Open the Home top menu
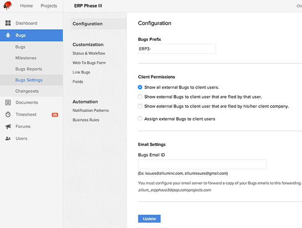 click(x=26, y=6)
